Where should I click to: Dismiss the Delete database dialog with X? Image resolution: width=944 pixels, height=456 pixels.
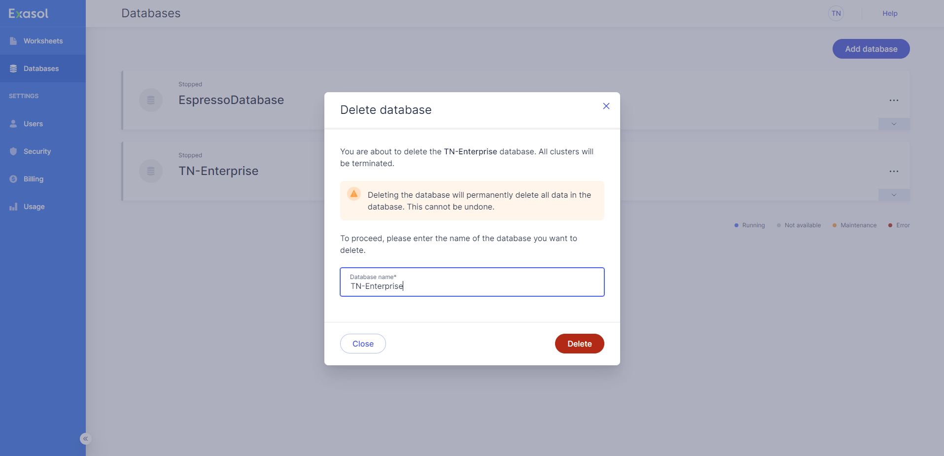(x=606, y=106)
